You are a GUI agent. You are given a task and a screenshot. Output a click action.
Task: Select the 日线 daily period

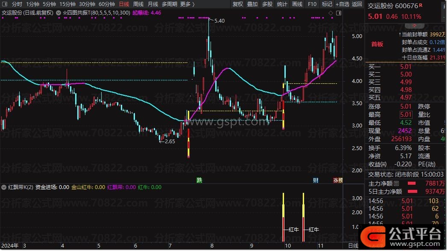point(124,4)
